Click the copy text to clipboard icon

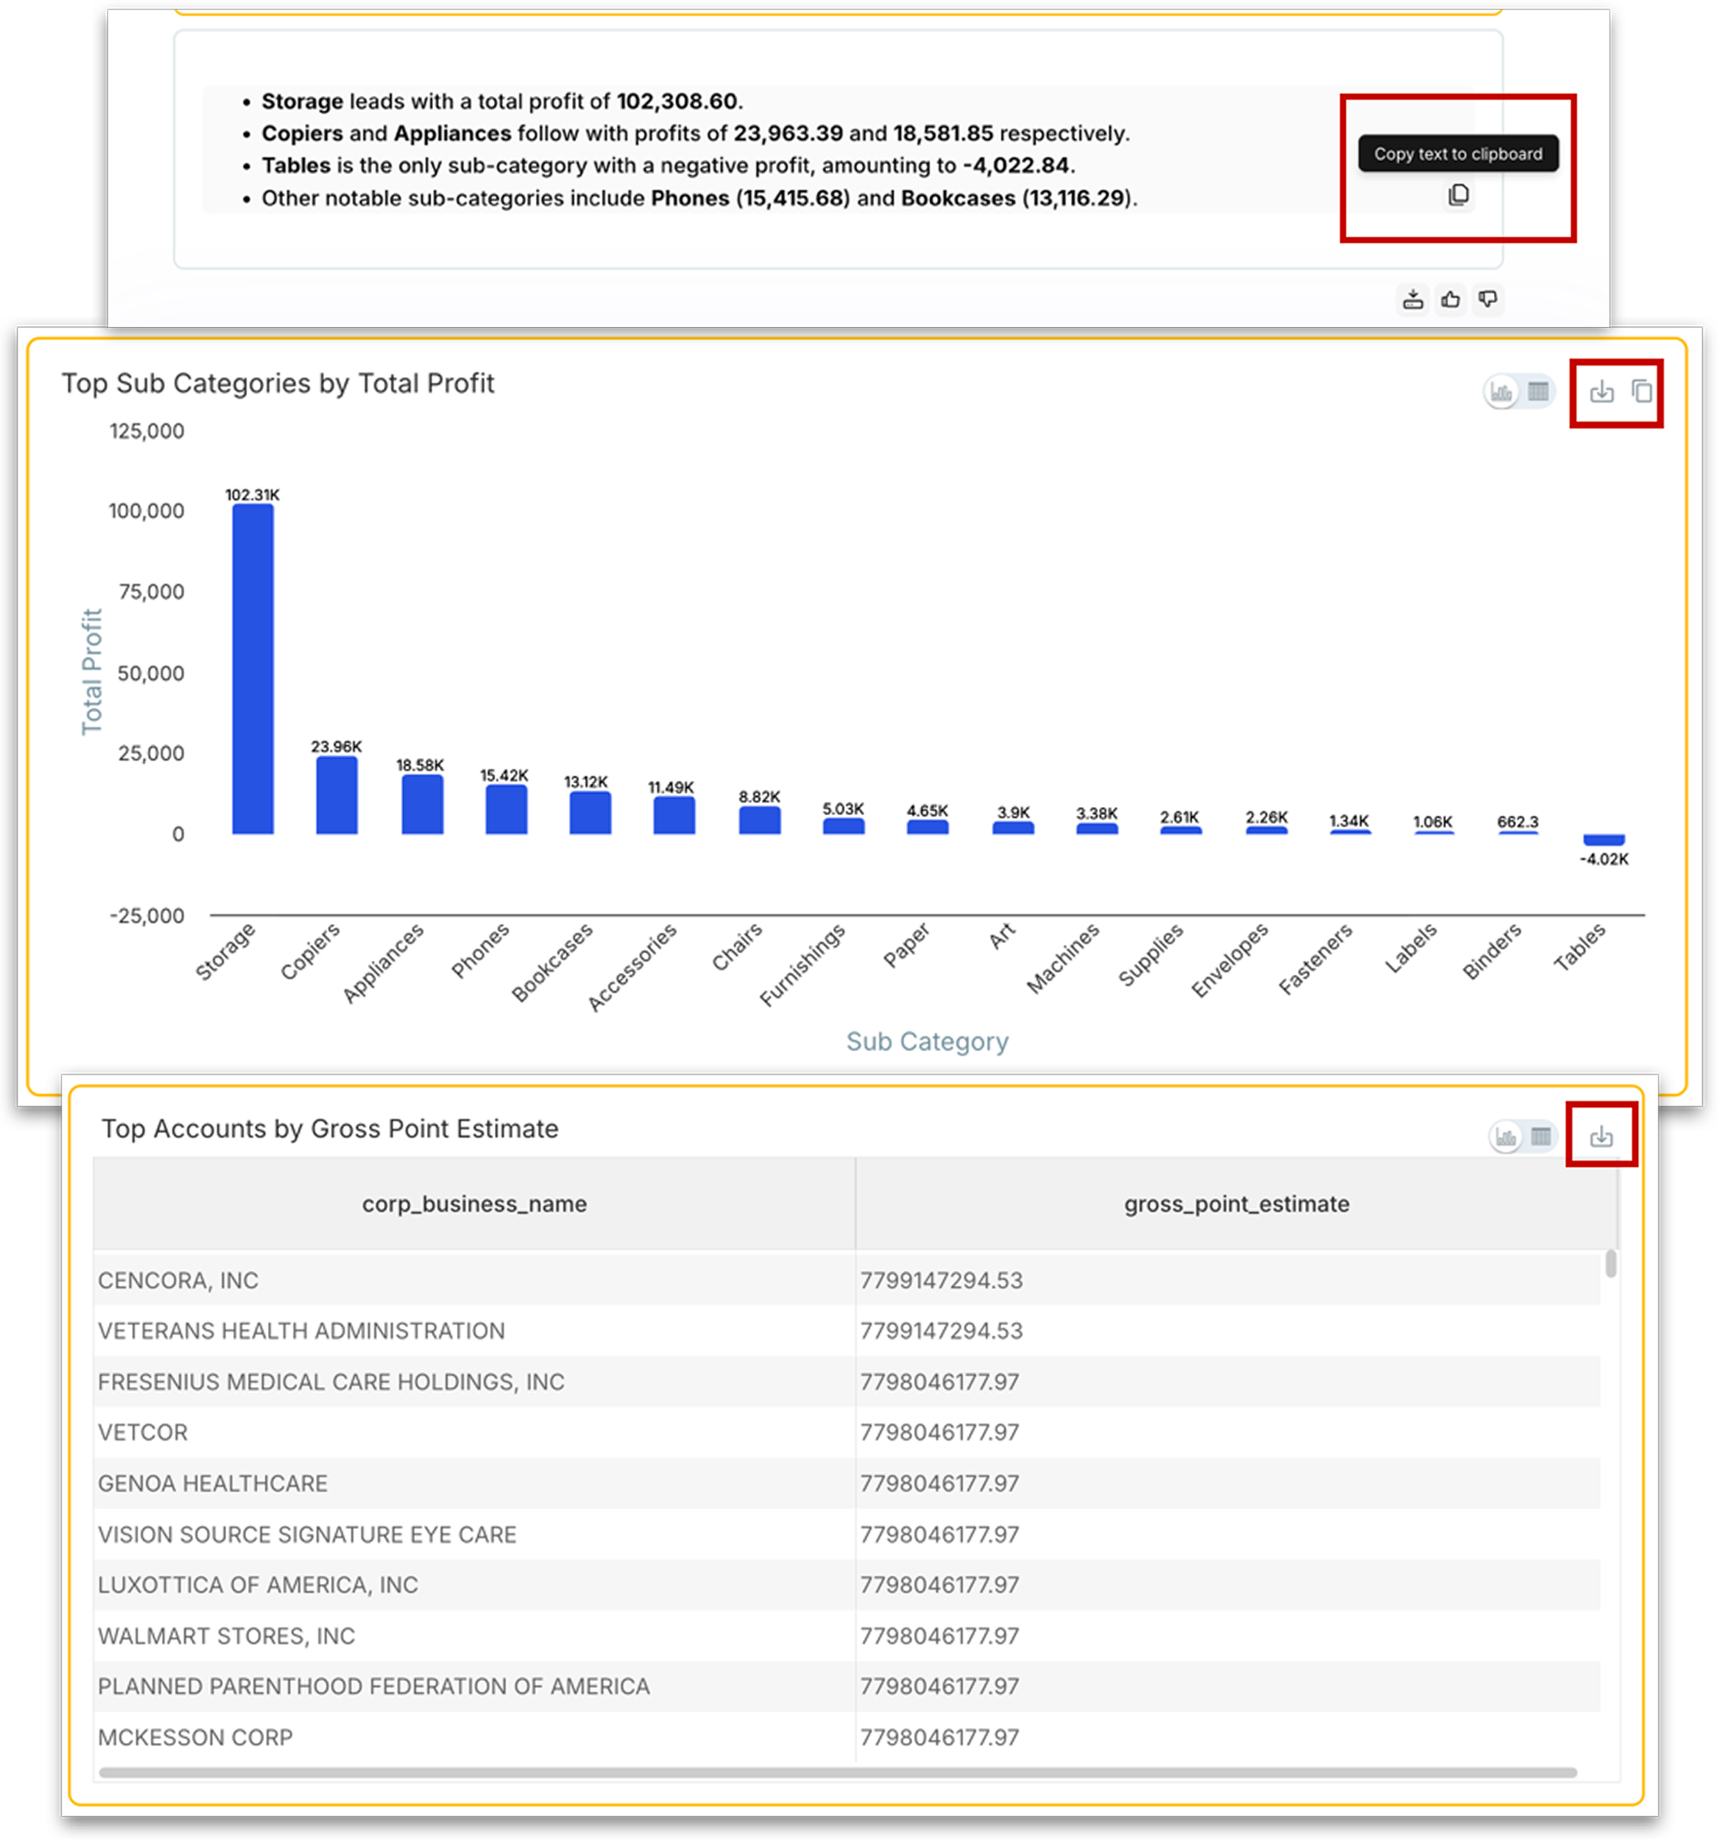tap(1458, 196)
